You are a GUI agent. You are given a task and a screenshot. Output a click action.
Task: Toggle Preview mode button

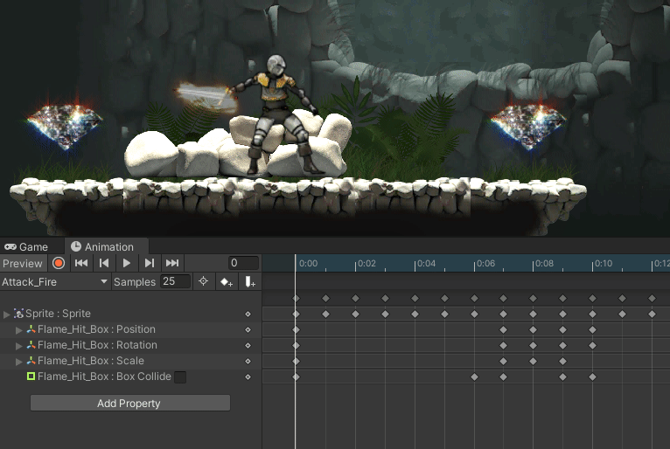point(23,263)
